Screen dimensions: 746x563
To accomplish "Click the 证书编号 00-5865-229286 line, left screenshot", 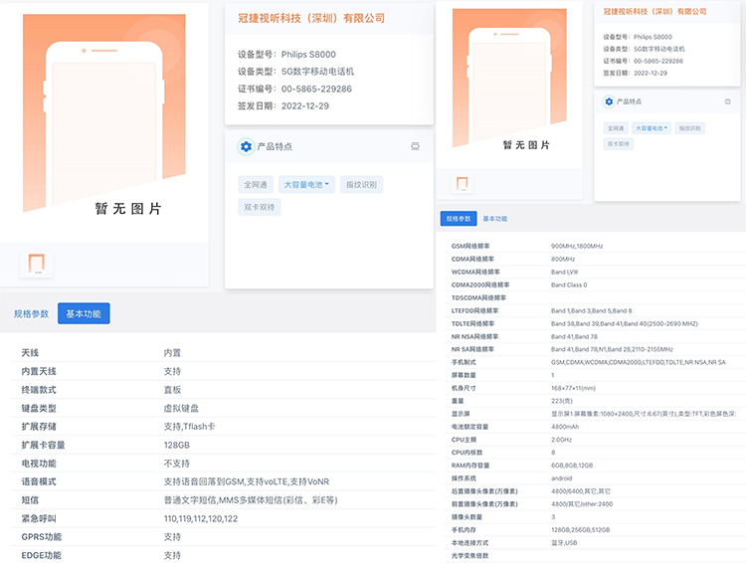I will tap(295, 89).
